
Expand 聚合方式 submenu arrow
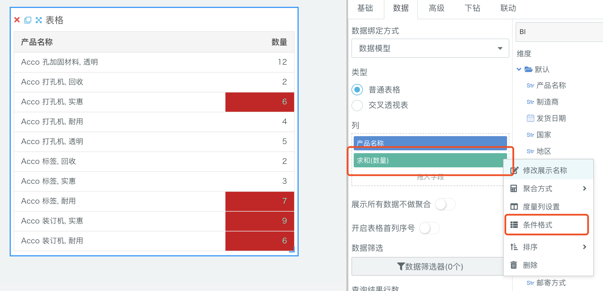click(585, 189)
